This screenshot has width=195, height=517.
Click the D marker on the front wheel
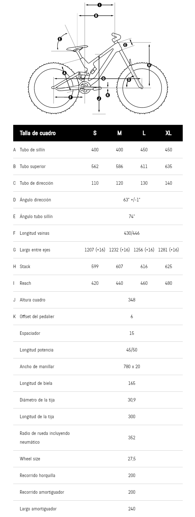129,80
